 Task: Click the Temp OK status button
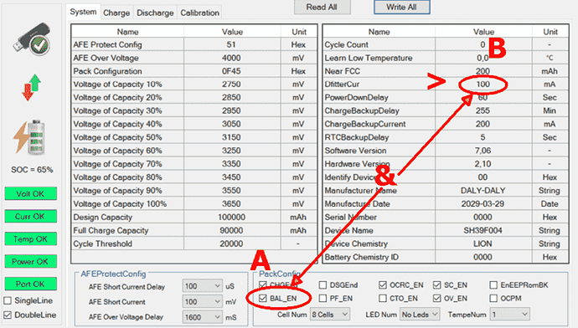(x=31, y=239)
